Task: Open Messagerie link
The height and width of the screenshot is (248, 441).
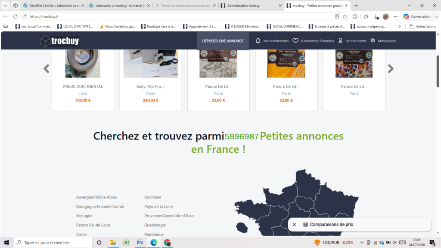Action: click(x=387, y=41)
